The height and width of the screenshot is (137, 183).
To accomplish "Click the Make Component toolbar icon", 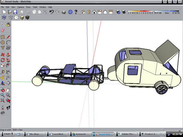I will click(x=22, y=12).
